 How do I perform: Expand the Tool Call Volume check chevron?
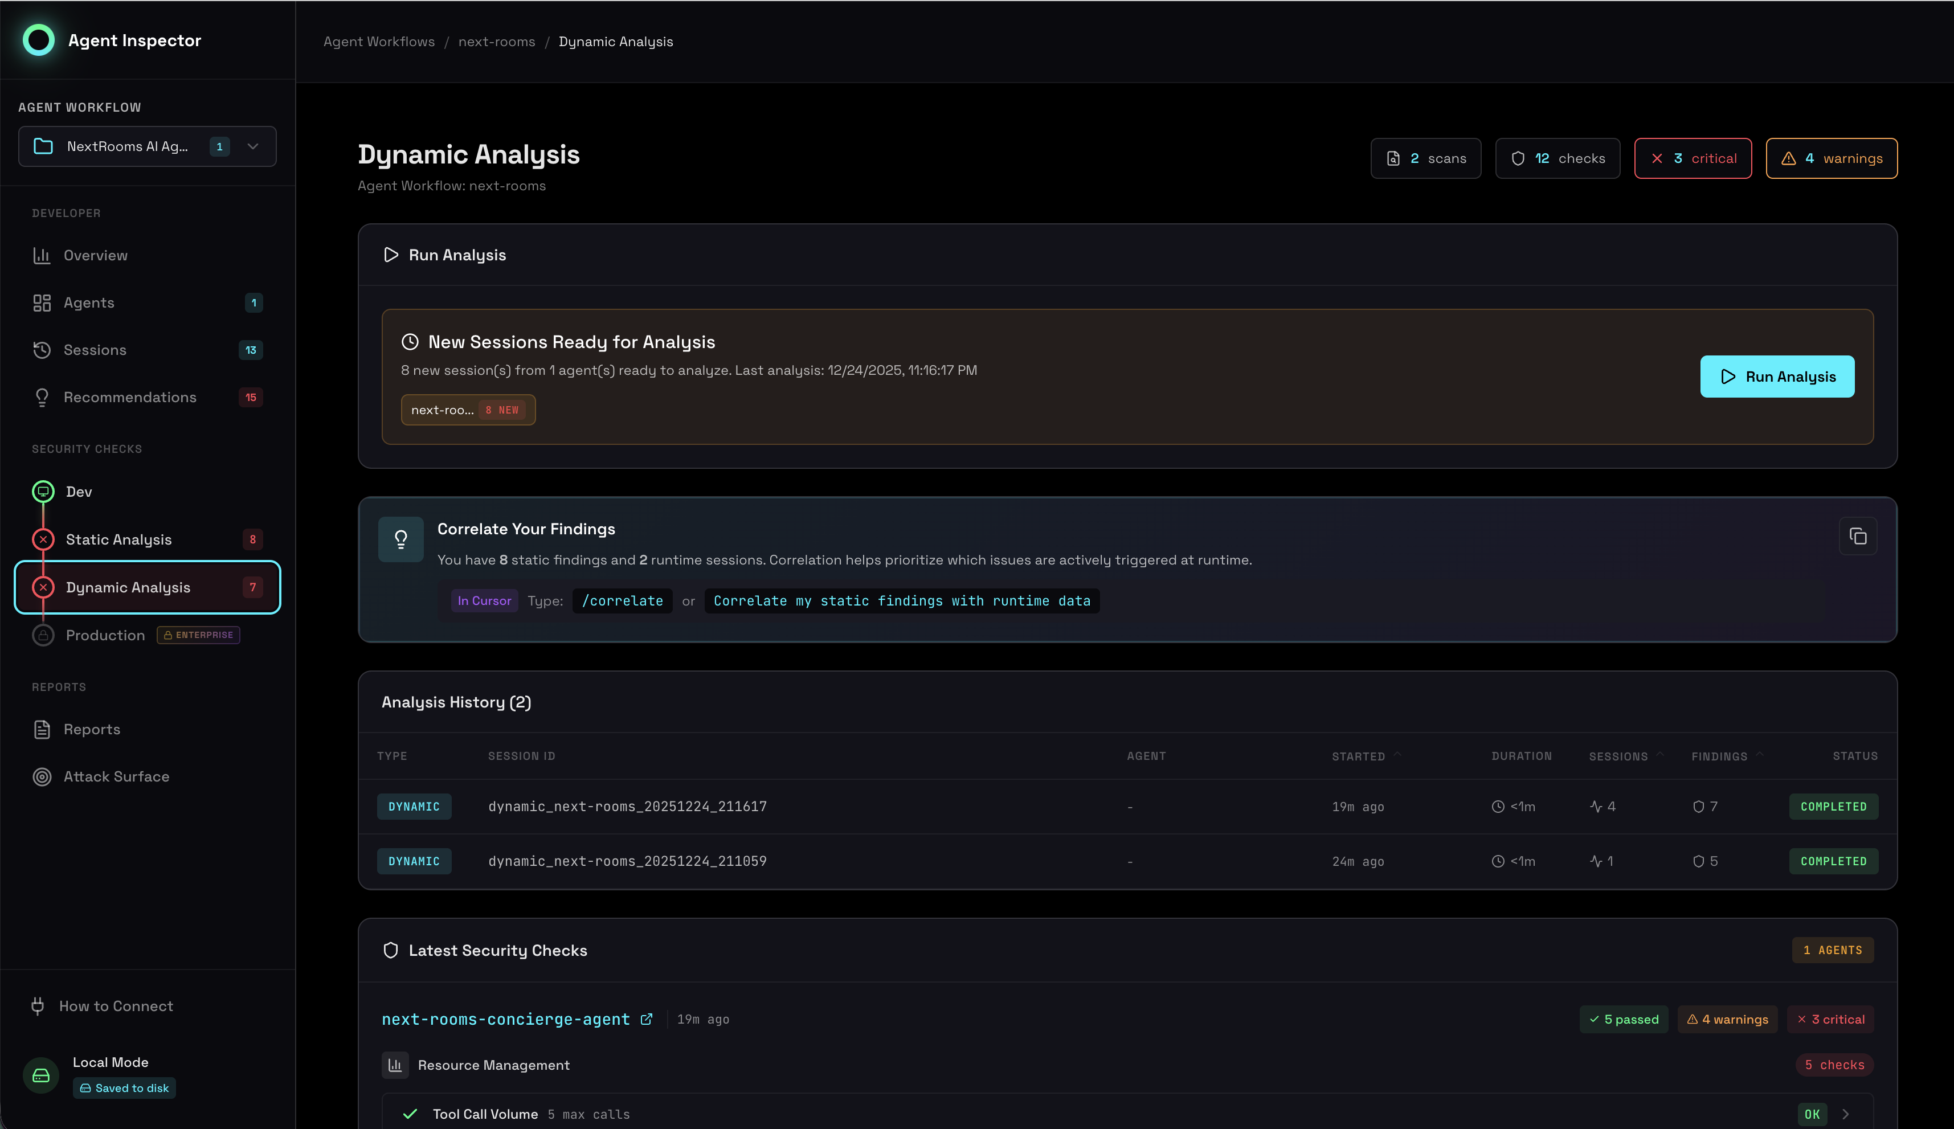click(1845, 1114)
